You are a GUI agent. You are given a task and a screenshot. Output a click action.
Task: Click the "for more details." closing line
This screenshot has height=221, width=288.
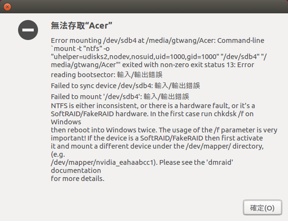coord(77,179)
